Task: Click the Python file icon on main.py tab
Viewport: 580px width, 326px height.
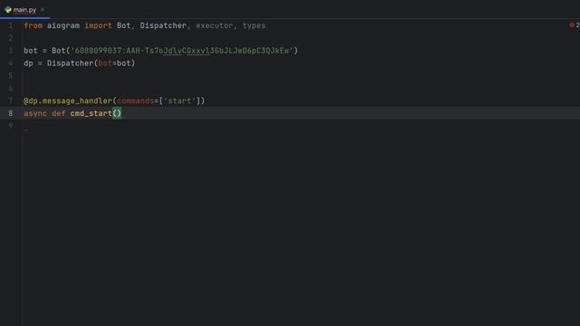Action: coord(8,10)
